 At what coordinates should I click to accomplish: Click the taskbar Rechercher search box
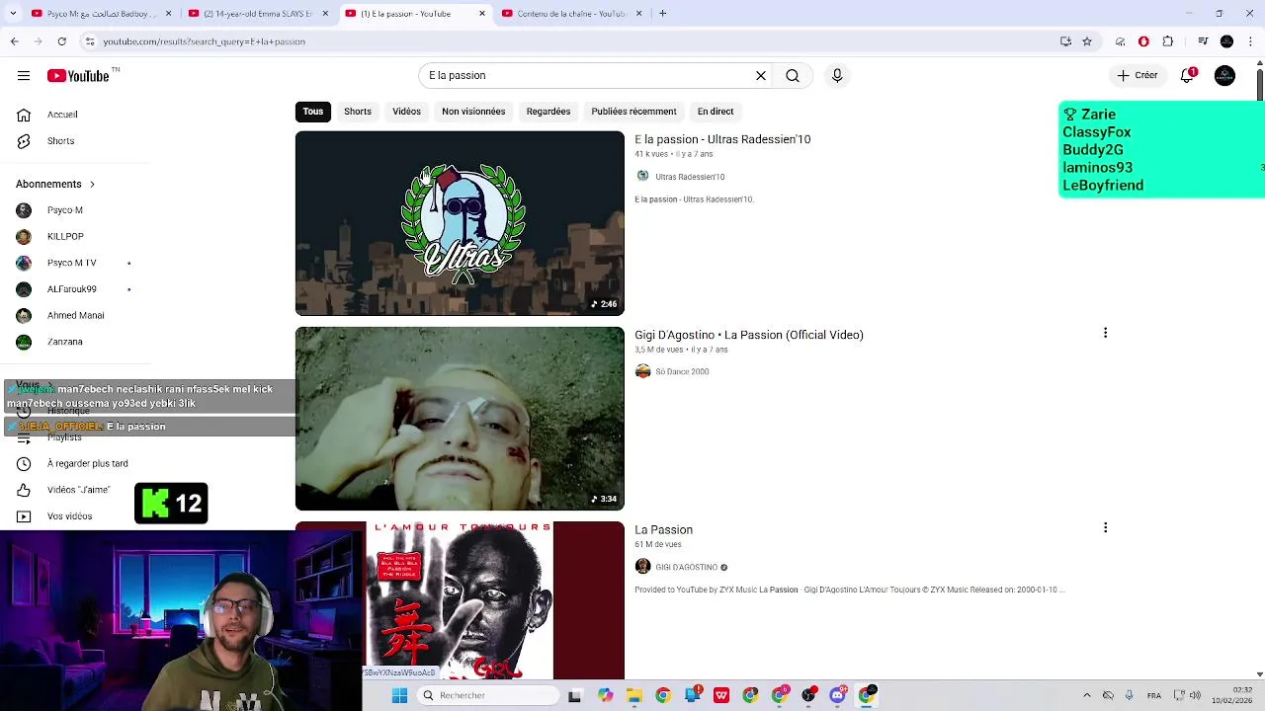point(486,696)
